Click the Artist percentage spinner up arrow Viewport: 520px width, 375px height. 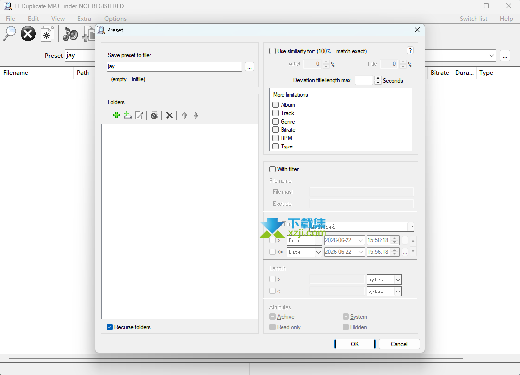click(326, 62)
